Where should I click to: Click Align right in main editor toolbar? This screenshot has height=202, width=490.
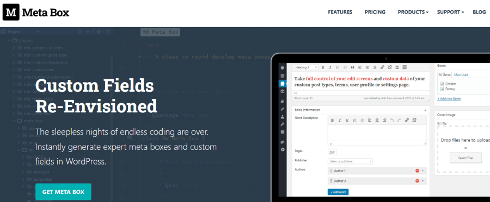(x=375, y=67)
